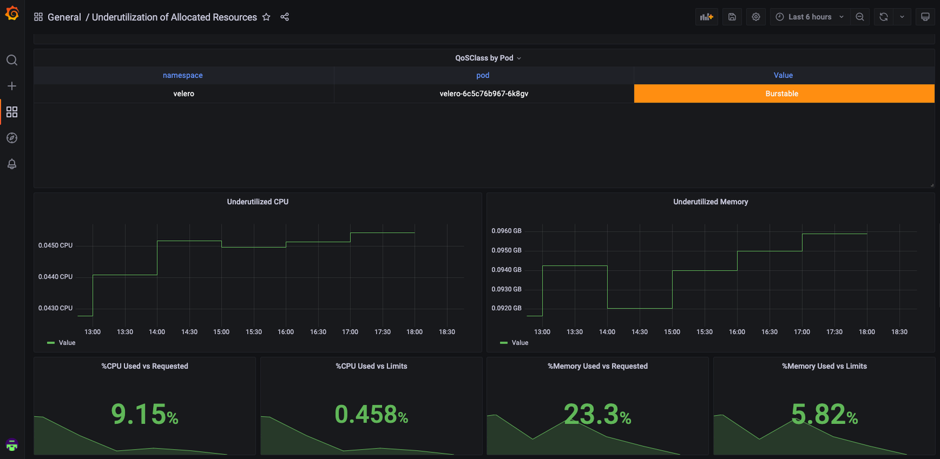
Task: Click the dashboard grid icon beside General
Action: 38,17
